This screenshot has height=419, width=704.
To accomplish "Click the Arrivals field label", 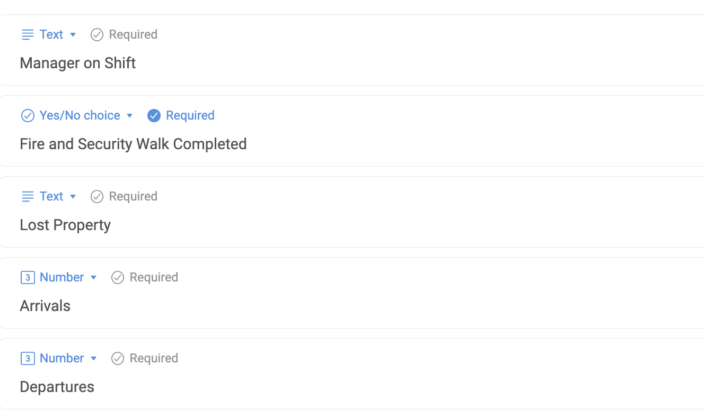I will click(x=45, y=306).
